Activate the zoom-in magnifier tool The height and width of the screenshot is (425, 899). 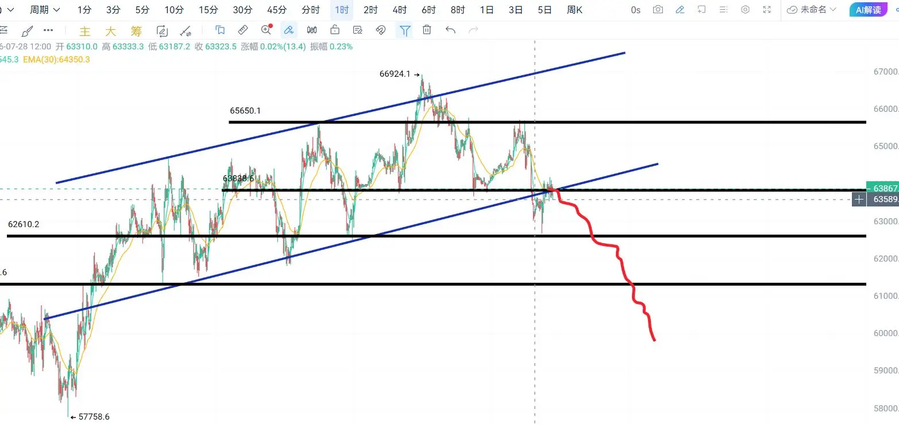pos(266,30)
